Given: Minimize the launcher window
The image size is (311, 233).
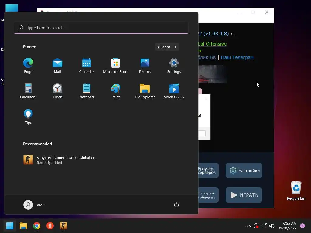Looking at the screenshot, I should (x=239, y=12).
